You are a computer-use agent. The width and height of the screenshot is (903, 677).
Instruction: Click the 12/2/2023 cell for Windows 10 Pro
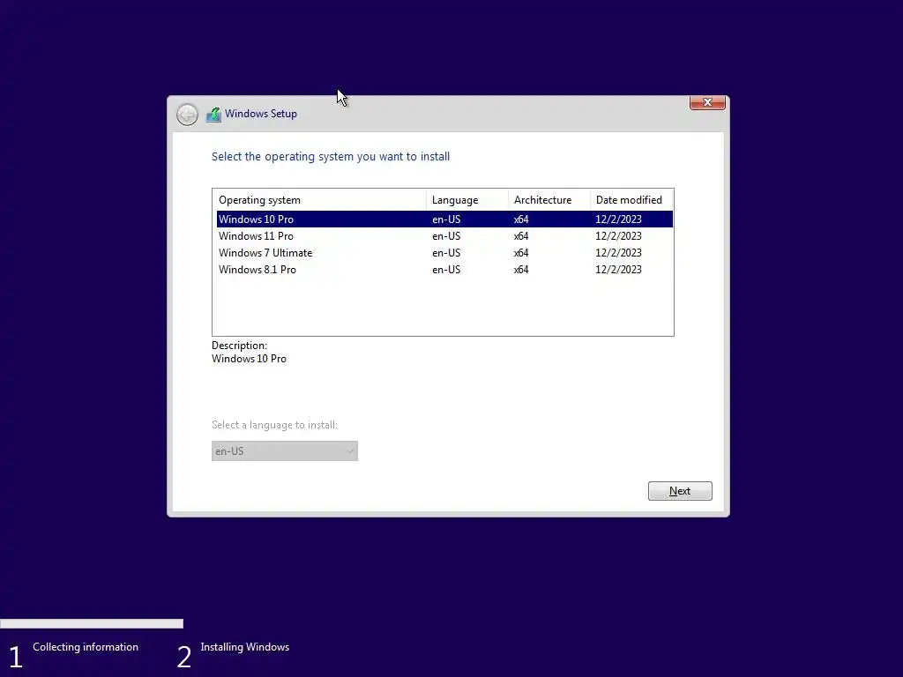click(x=618, y=219)
